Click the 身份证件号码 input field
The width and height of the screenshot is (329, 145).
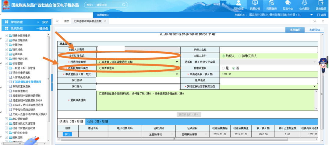coord(138,56)
